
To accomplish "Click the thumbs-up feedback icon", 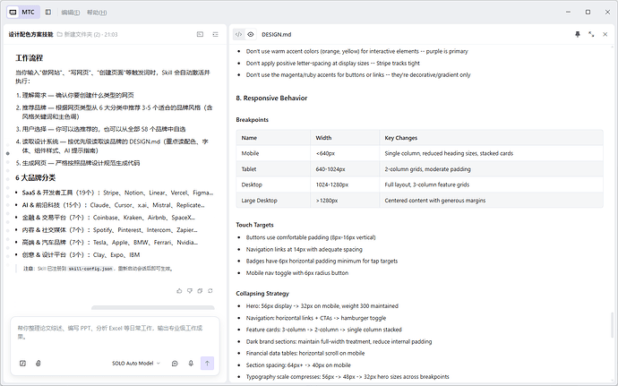I will pyautogui.click(x=179, y=291).
